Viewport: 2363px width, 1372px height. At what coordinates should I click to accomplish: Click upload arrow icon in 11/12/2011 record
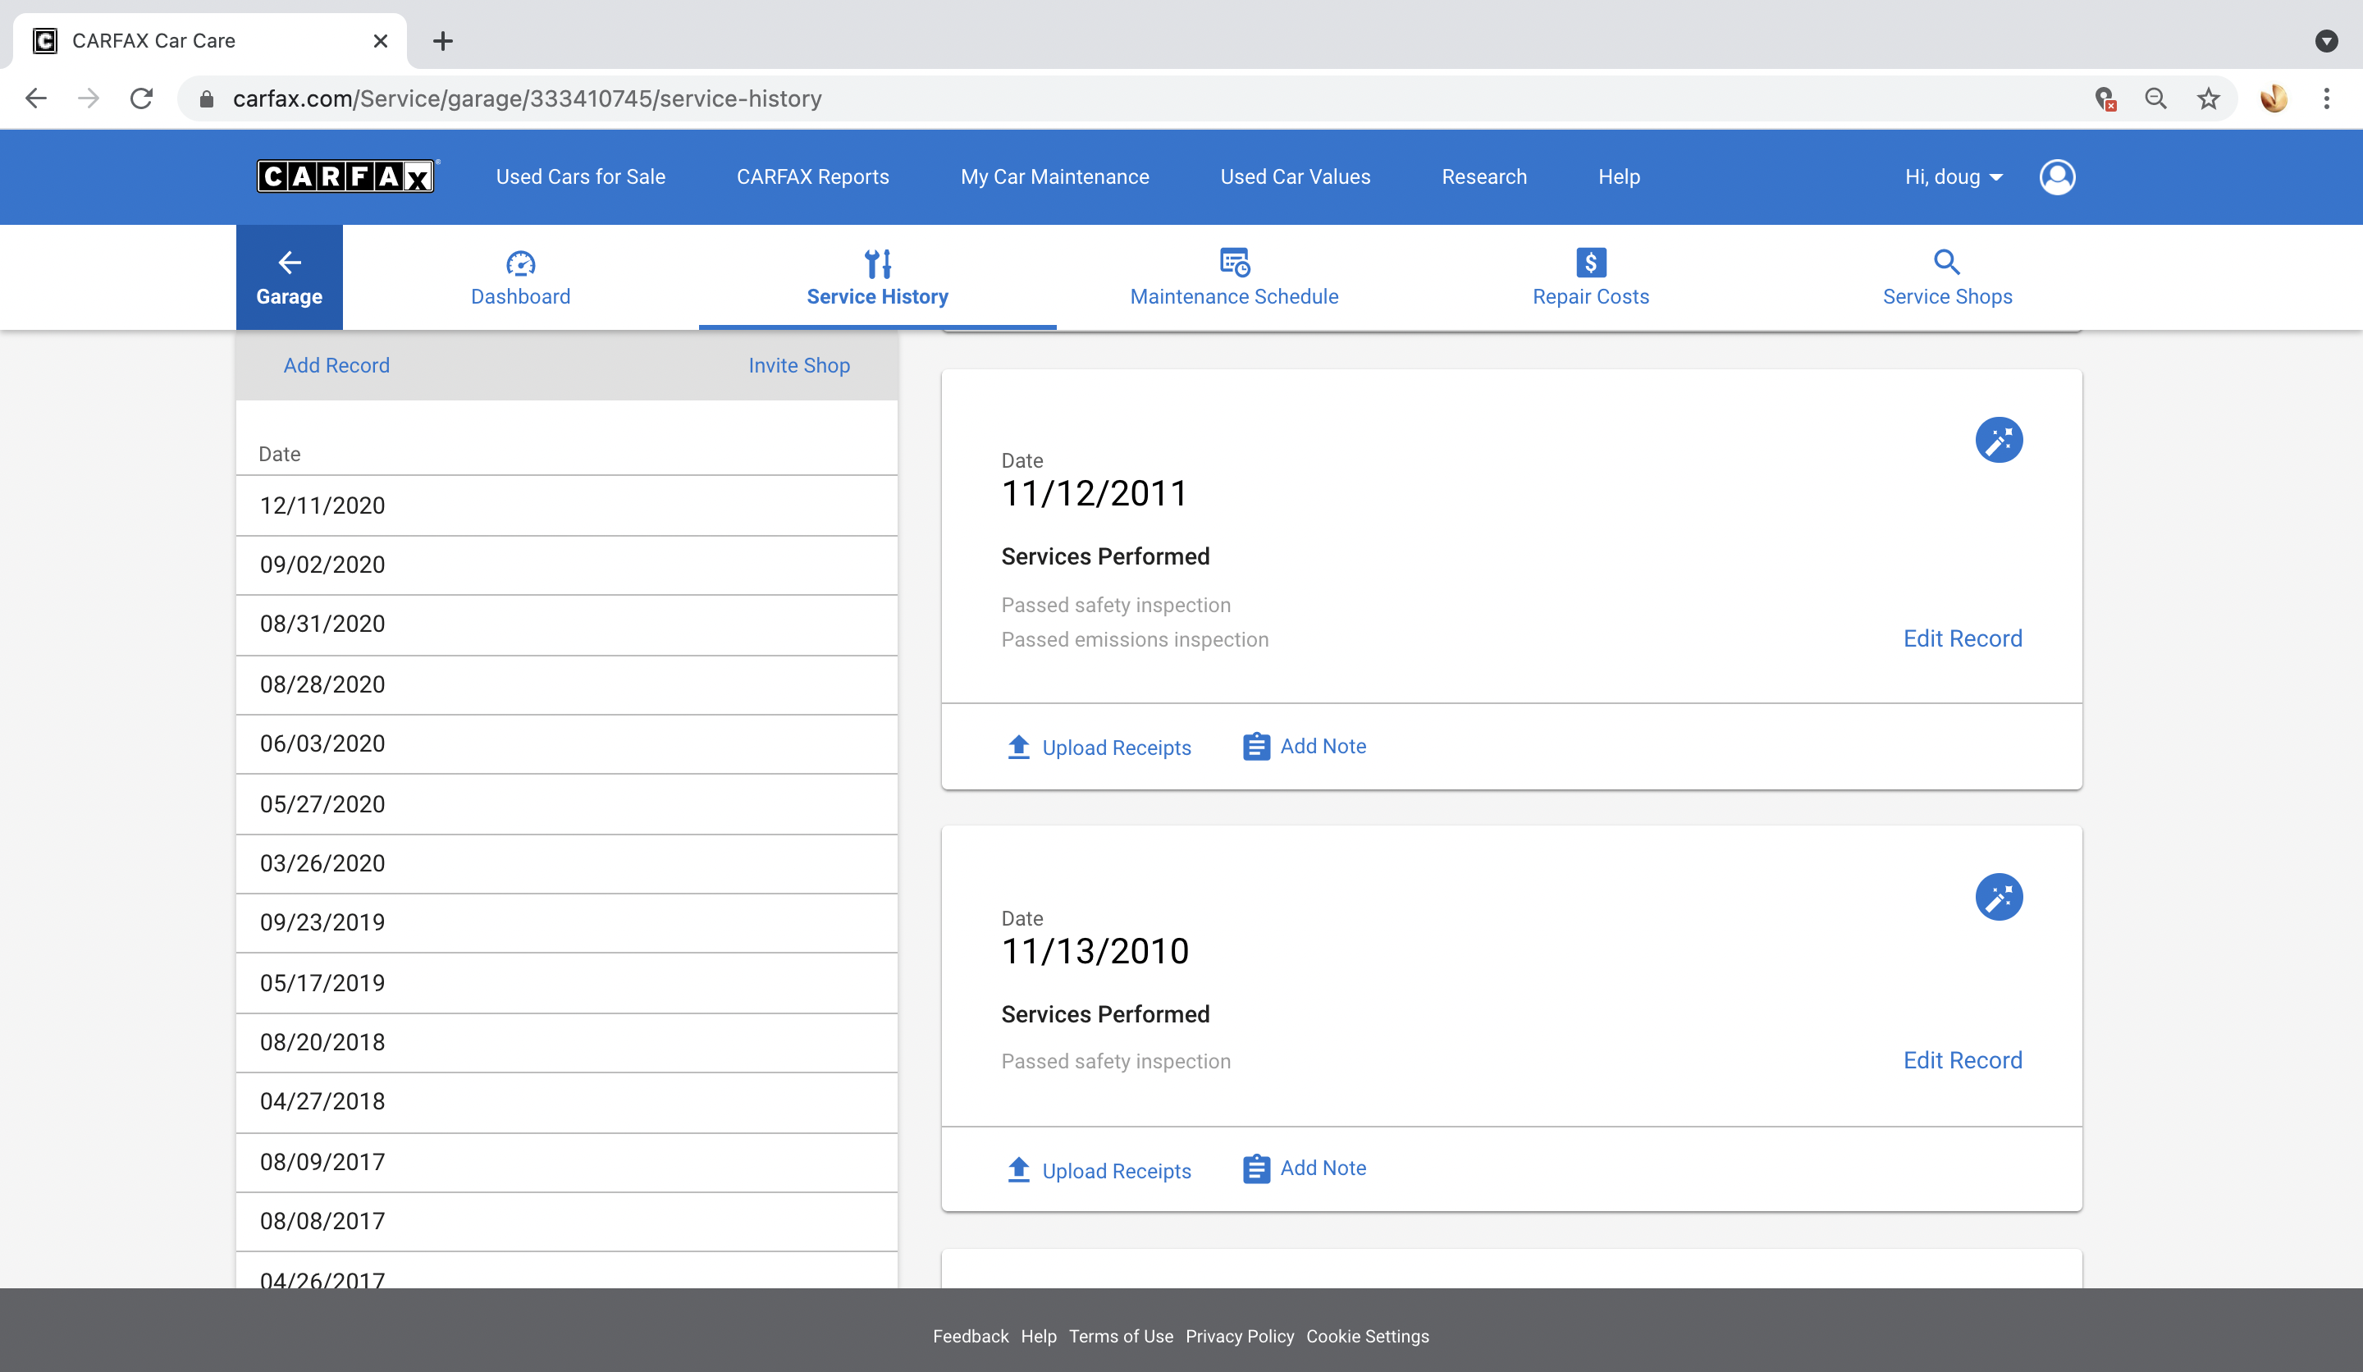point(1018,747)
